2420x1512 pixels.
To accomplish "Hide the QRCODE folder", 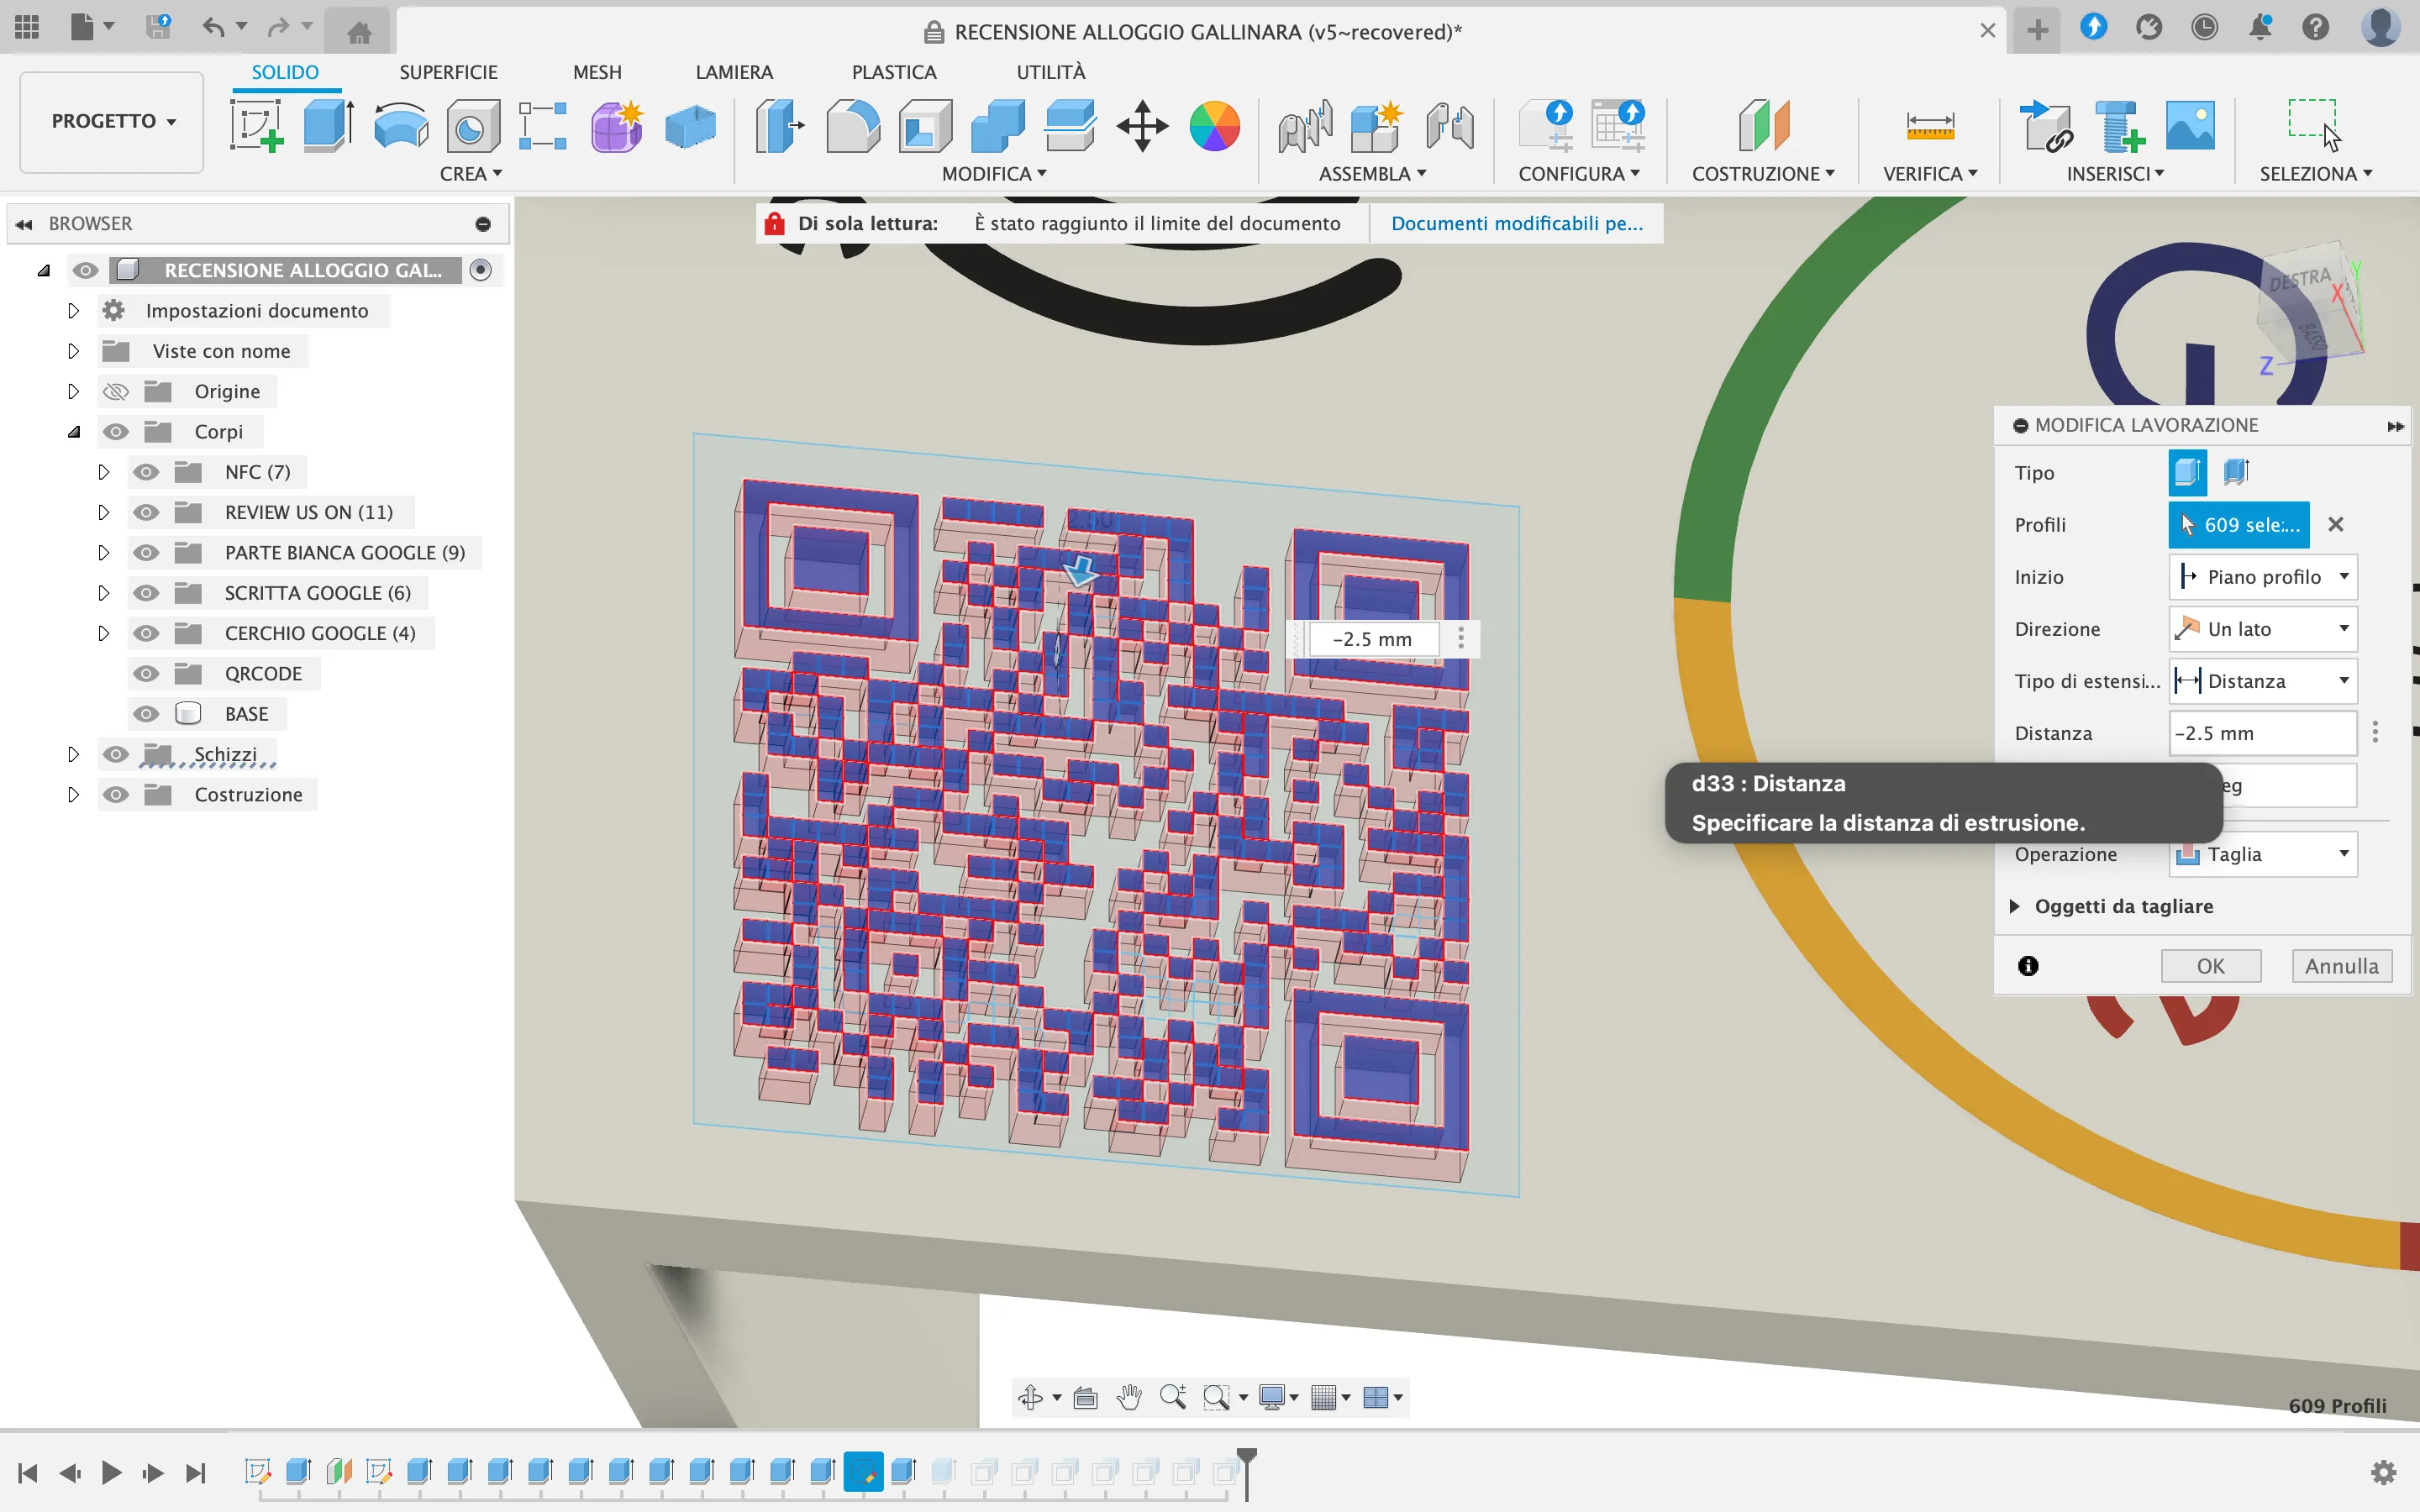I will [146, 674].
